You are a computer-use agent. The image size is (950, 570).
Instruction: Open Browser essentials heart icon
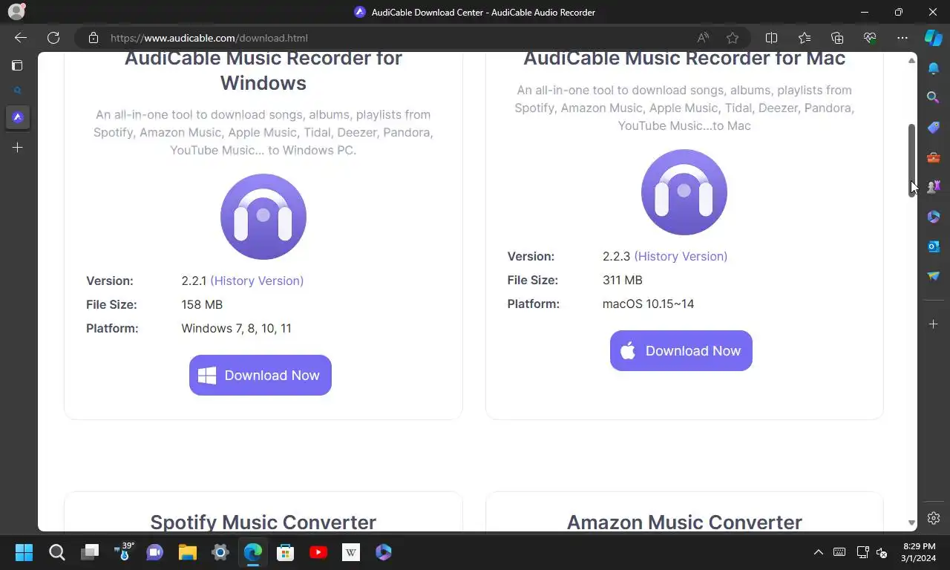(x=870, y=38)
